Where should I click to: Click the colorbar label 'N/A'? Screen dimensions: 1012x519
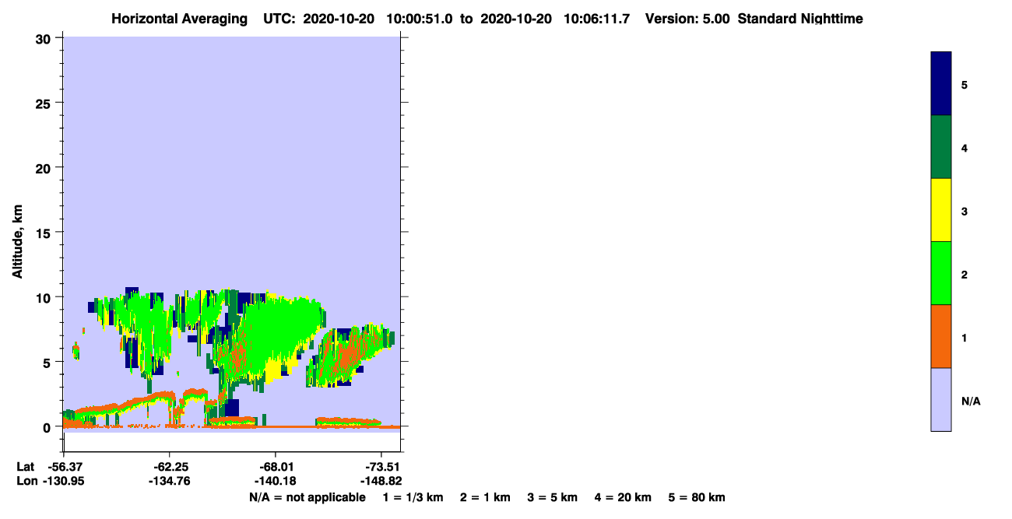point(971,401)
